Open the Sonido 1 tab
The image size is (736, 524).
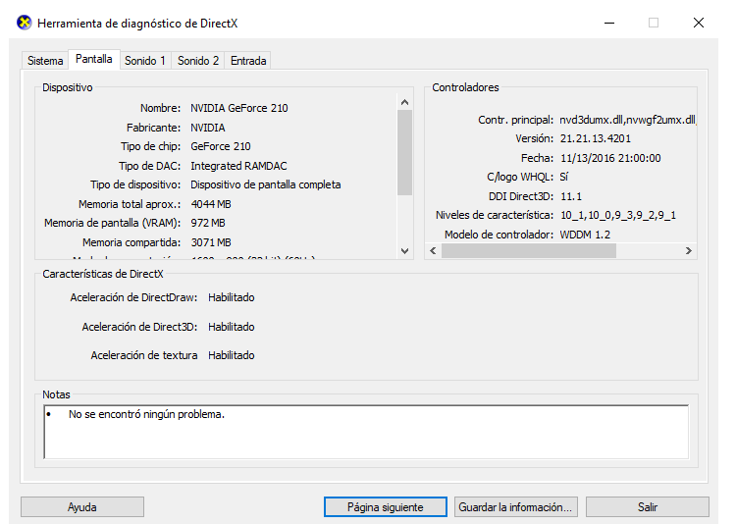(145, 61)
